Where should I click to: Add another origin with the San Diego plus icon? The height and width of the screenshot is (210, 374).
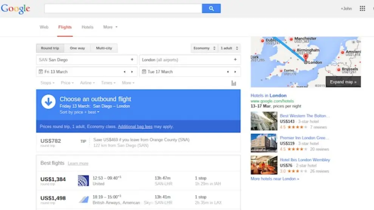point(132,60)
